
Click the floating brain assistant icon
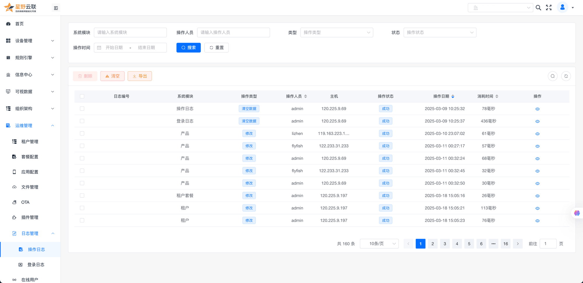click(x=577, y=213)
